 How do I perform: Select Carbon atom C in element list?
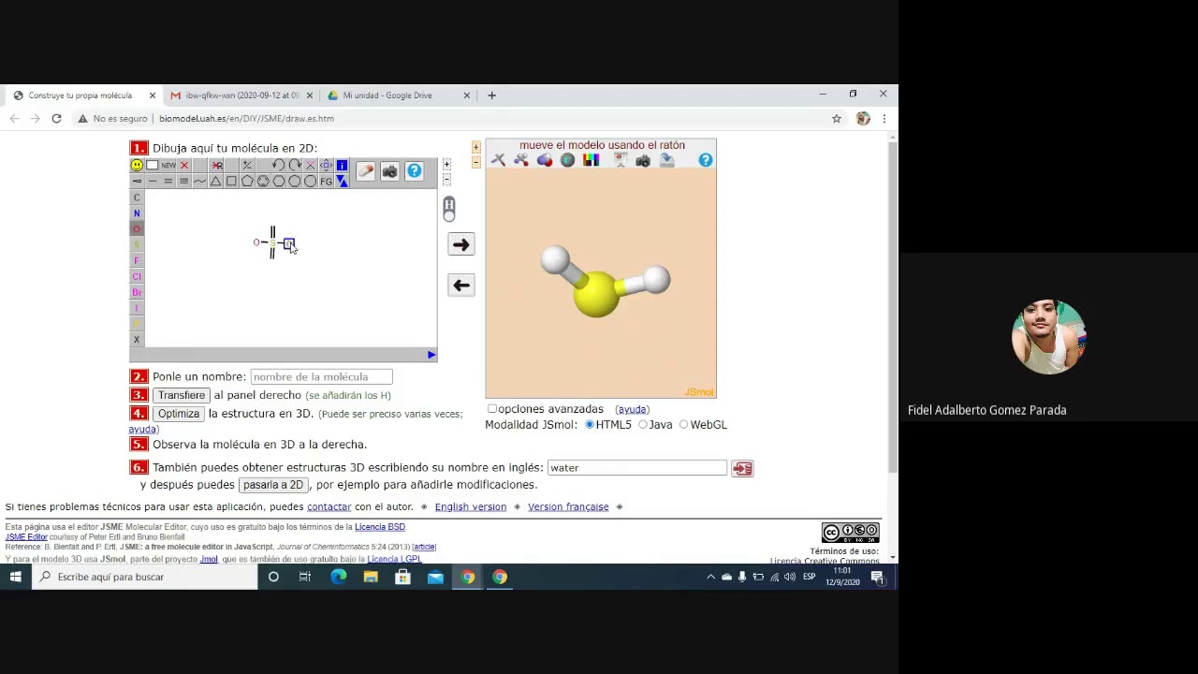(137, 198)
